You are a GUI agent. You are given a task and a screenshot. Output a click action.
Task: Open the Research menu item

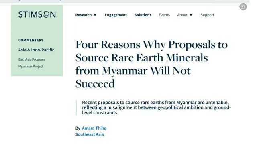pyautogui.click(x=84, y=15)
